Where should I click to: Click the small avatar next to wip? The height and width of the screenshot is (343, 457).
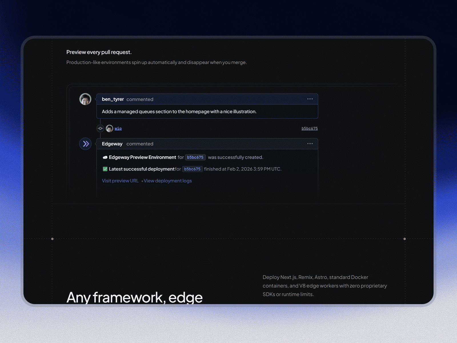pos(109,129)
